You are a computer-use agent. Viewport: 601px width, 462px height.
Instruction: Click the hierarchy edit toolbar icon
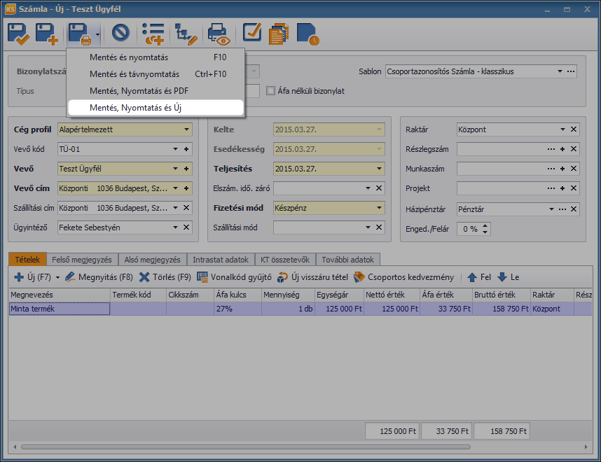(x=186, y=34)
